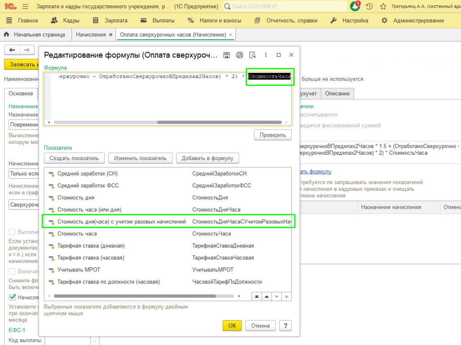
Task: Move down one row in indicator list
Action: point(277,296)
